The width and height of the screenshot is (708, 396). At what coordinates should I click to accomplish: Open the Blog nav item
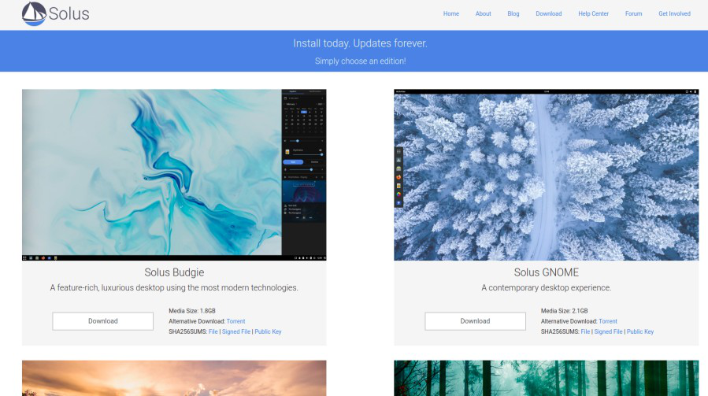(x=513, y=13)
